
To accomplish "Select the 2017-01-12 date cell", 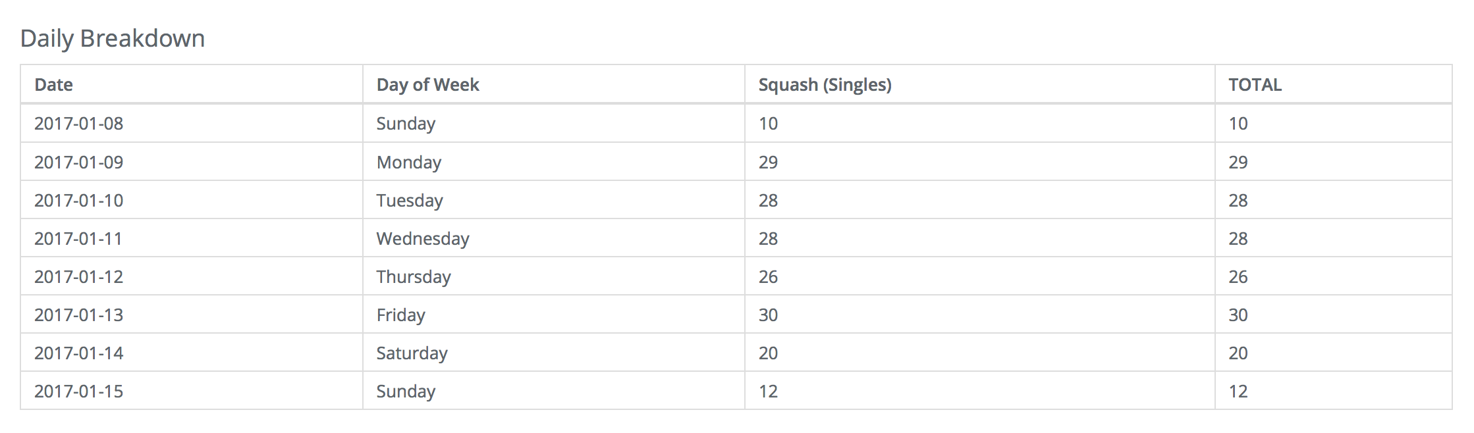I will point(192,276).
